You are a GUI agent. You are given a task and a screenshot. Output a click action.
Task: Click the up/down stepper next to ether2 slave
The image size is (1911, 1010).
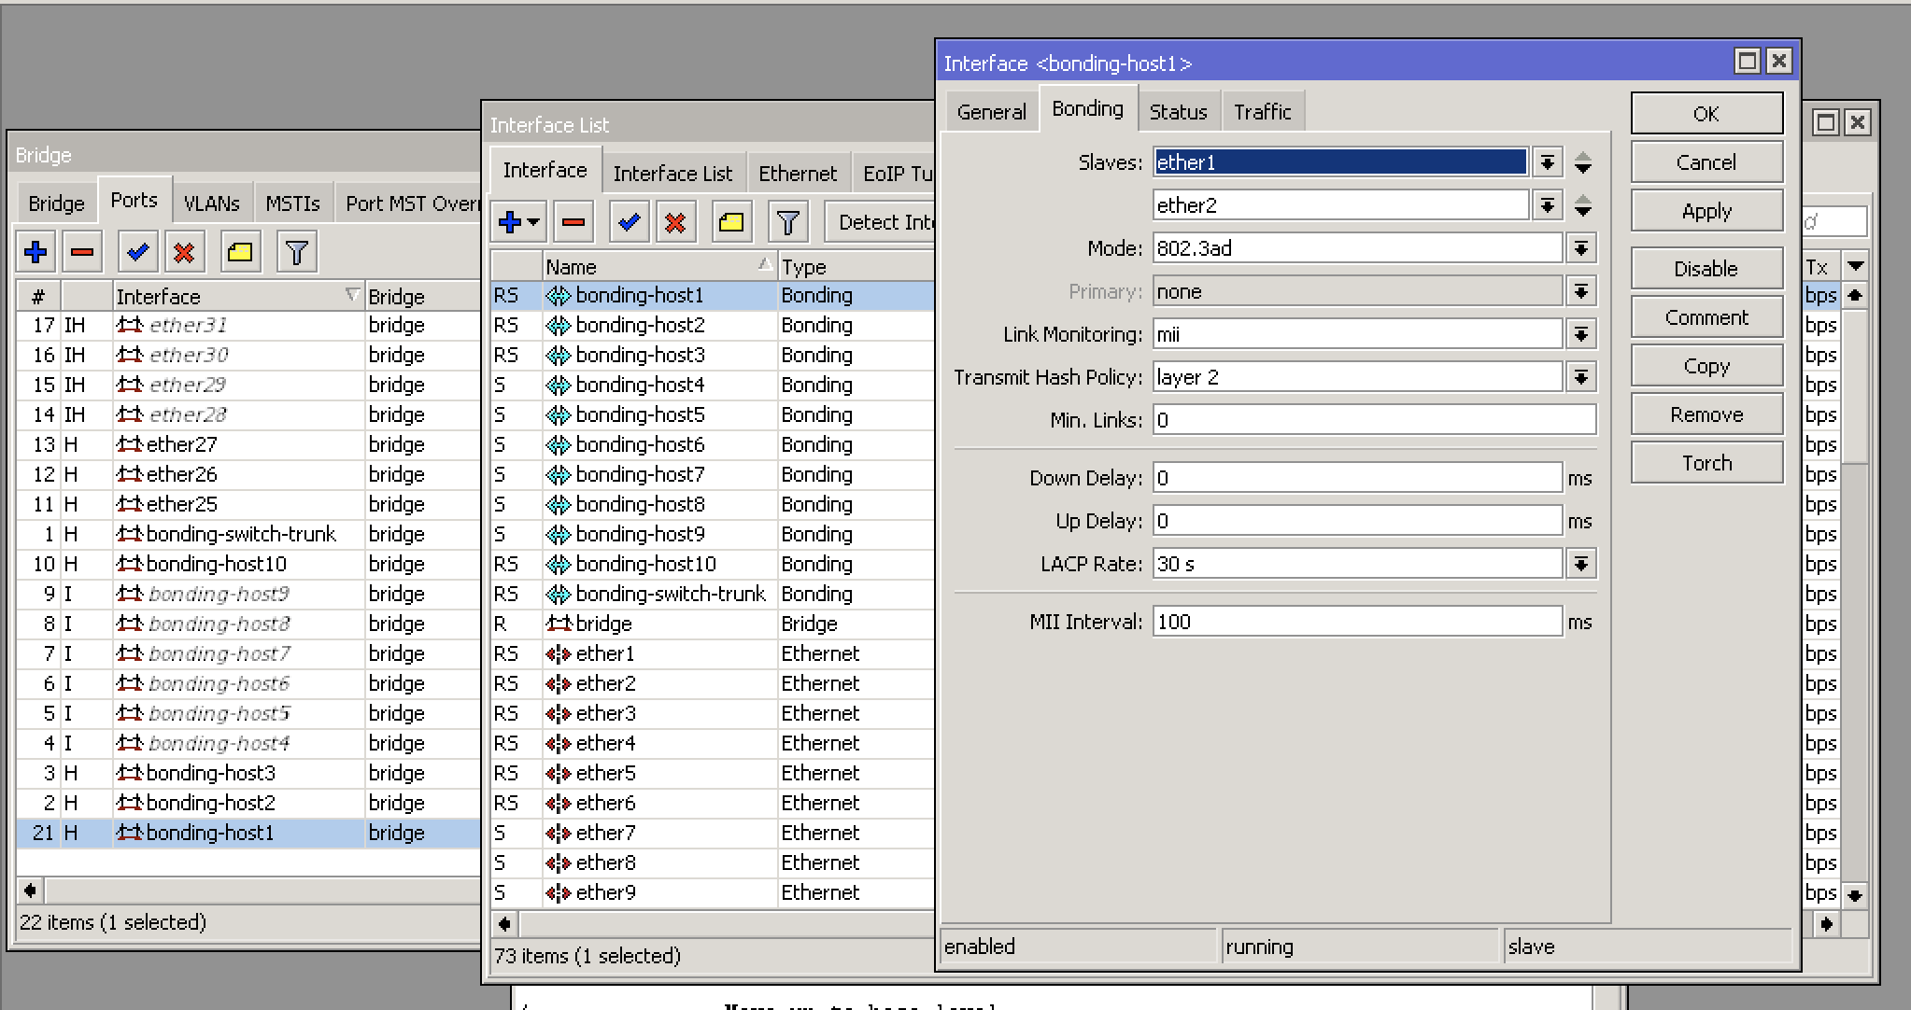tap(1583, 205)
